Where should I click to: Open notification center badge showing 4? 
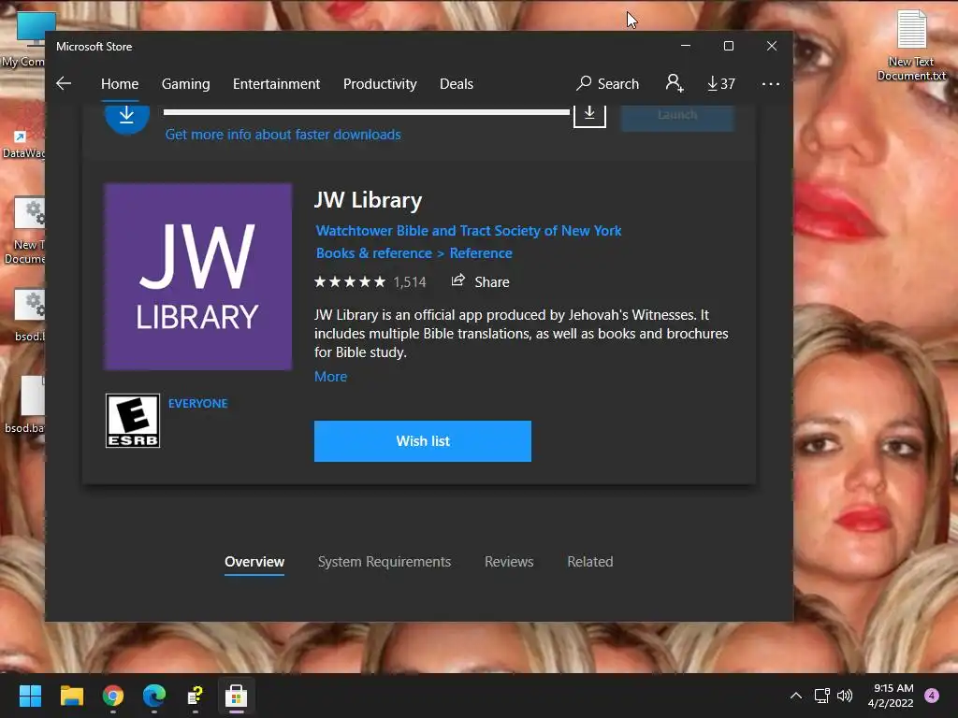tap(932, 696)
